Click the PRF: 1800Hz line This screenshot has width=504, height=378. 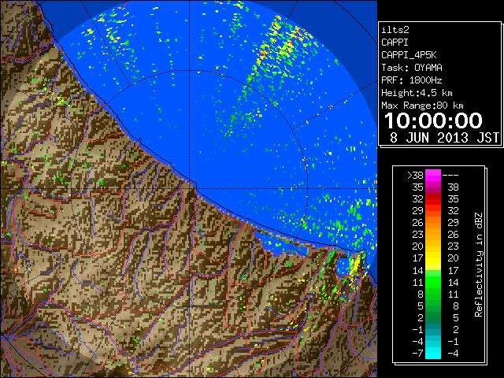[x=412, y=80]
